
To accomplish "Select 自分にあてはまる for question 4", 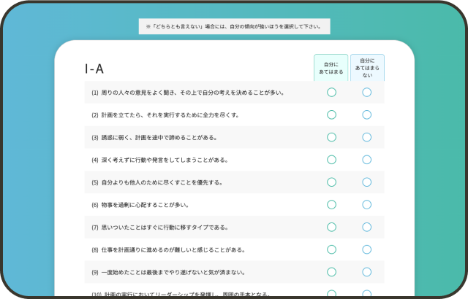I will [x=331, y=160].
